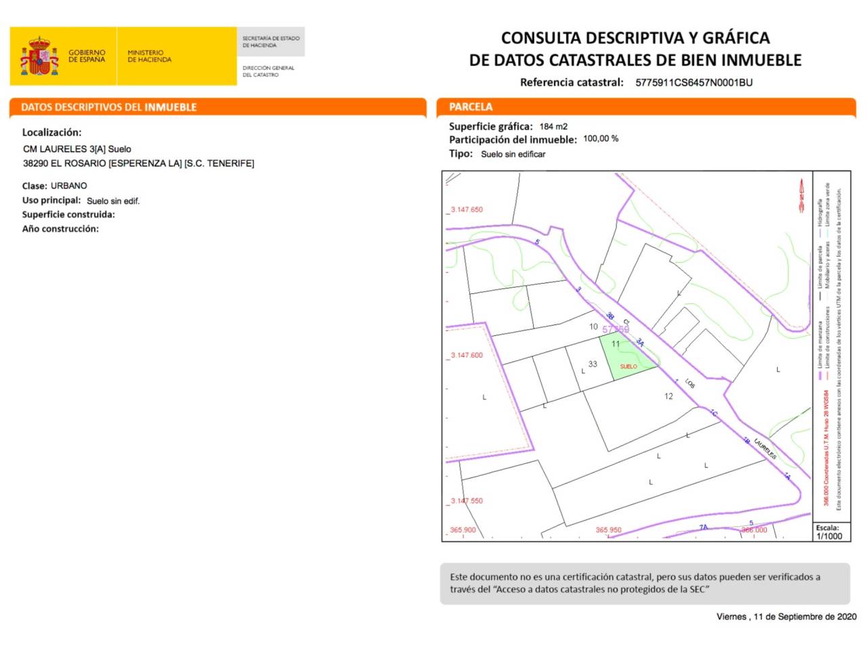
Task: Click the map legend strip beside map
Action: [832, 345]
